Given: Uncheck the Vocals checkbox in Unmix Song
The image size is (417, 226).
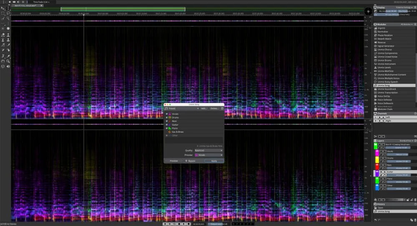Looking at the screenshot, I should pyautogui.click(x=167, y=114).
